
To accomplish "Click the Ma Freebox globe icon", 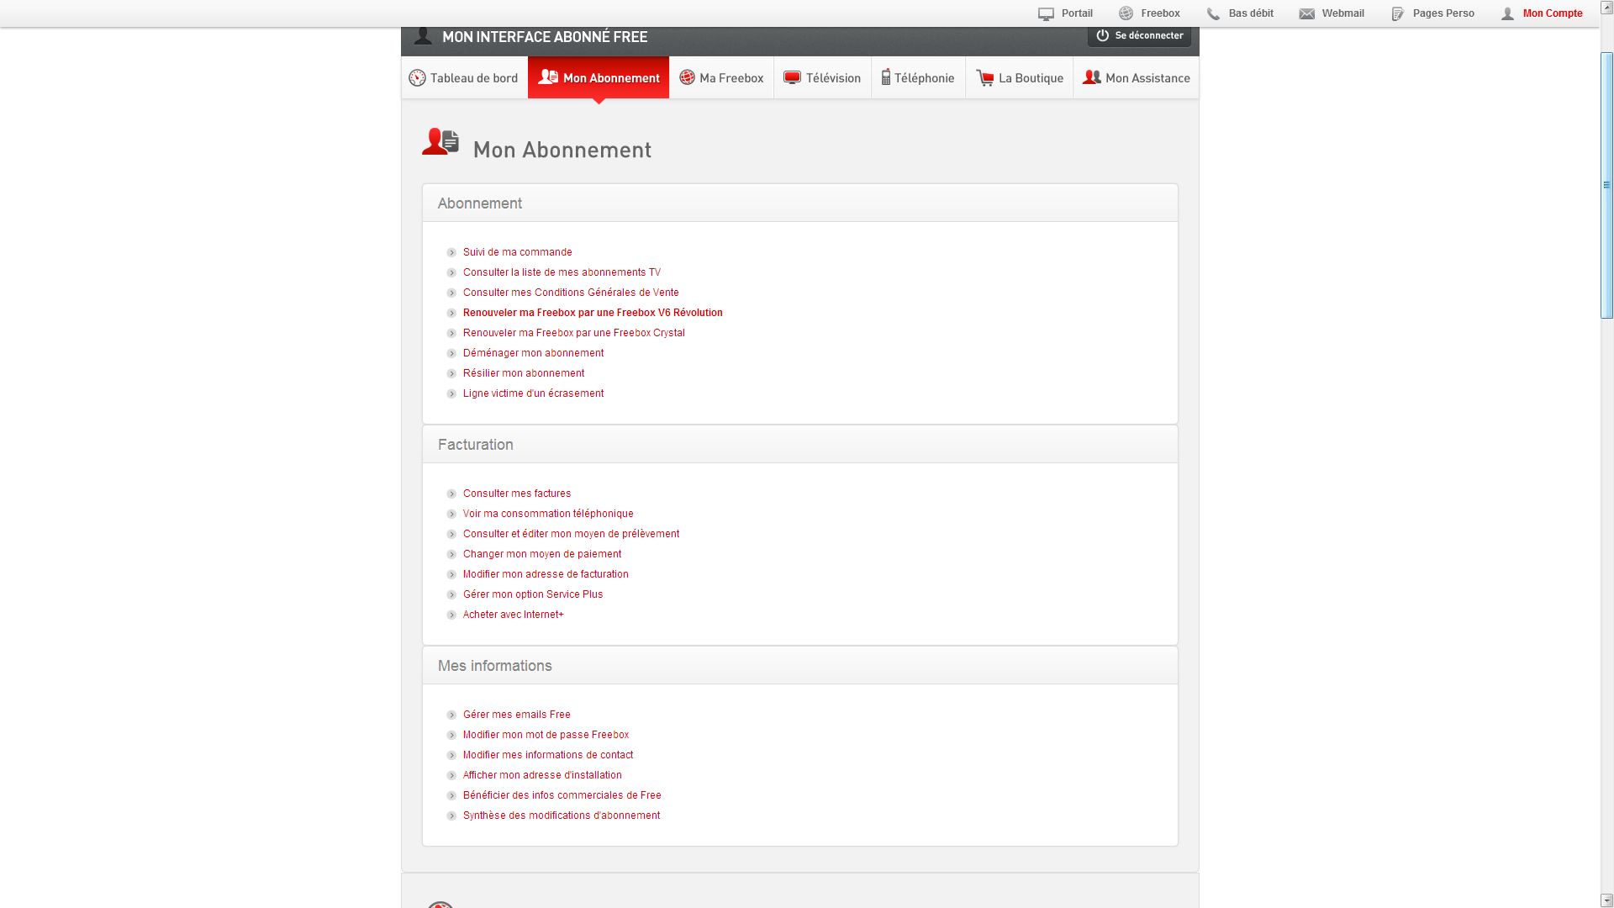I will (687, 77).
